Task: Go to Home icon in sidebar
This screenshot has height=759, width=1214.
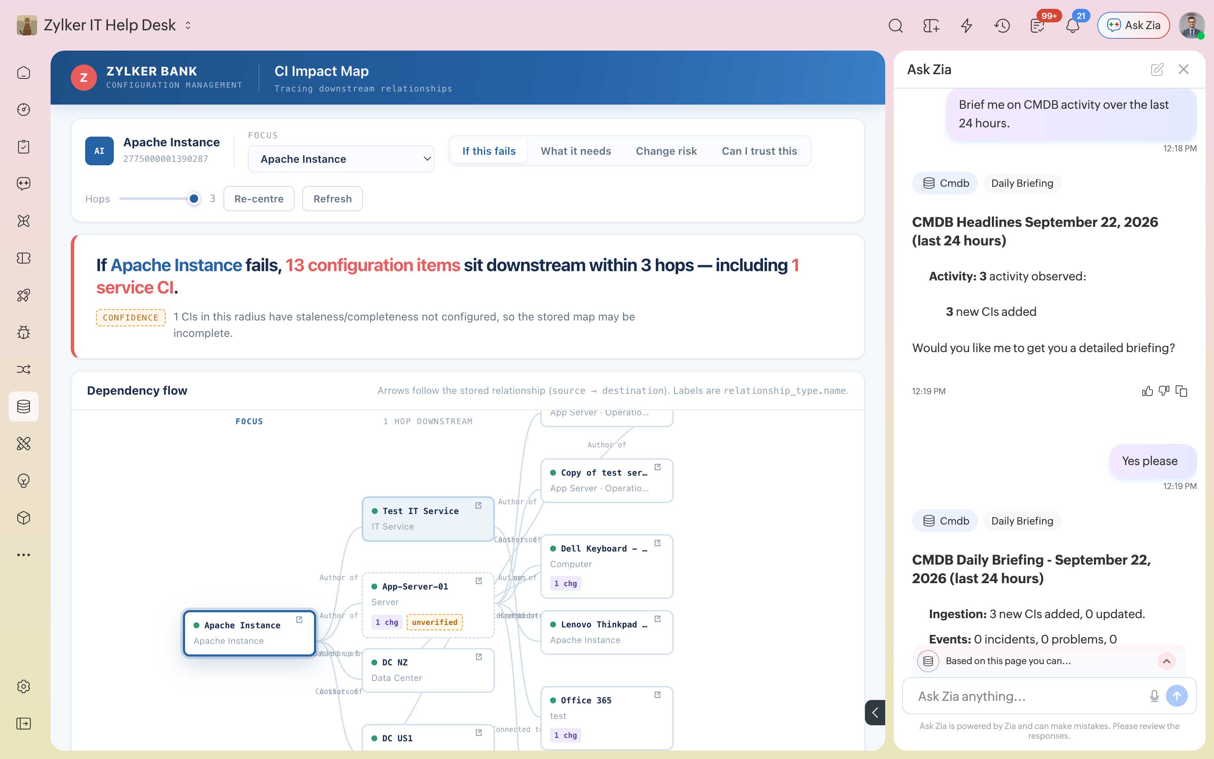Action: pyautogui.click(x=24, y=73)
